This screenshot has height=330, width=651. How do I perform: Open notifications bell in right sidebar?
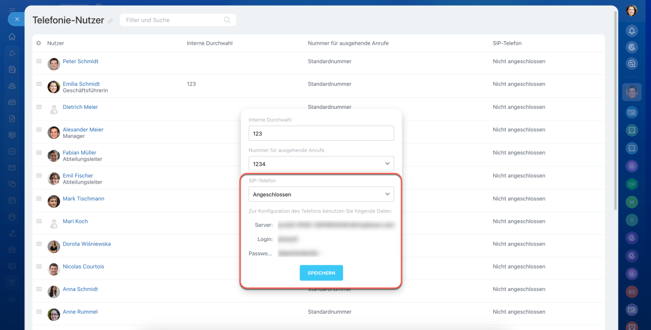pyautogui.click(x=632, y=31)
